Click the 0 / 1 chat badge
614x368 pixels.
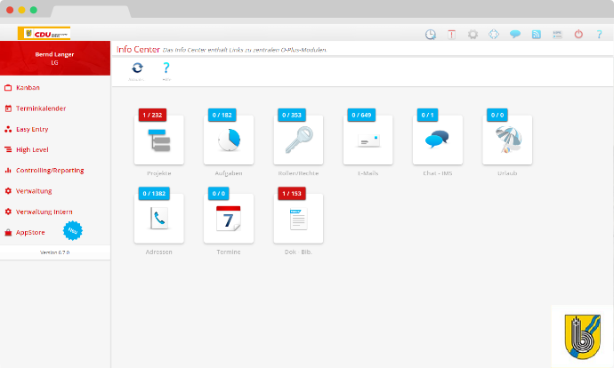pyautogui.click(x=428, y=115)
